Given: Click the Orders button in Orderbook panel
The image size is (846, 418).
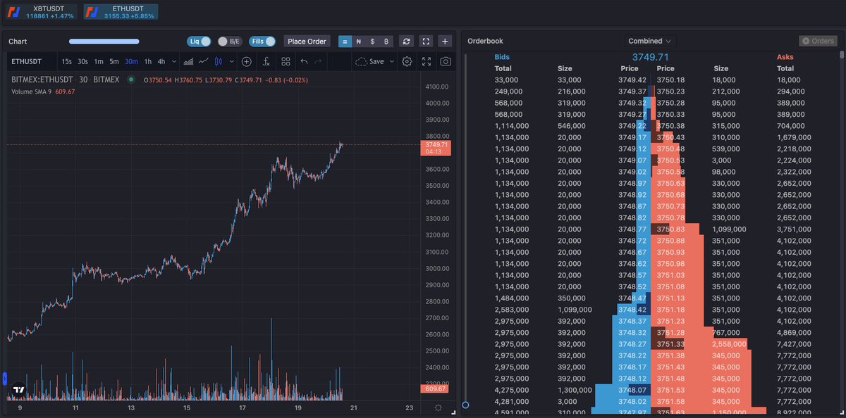Looking at the screenshot, I should pyautogui.click(x=817, y=41).
